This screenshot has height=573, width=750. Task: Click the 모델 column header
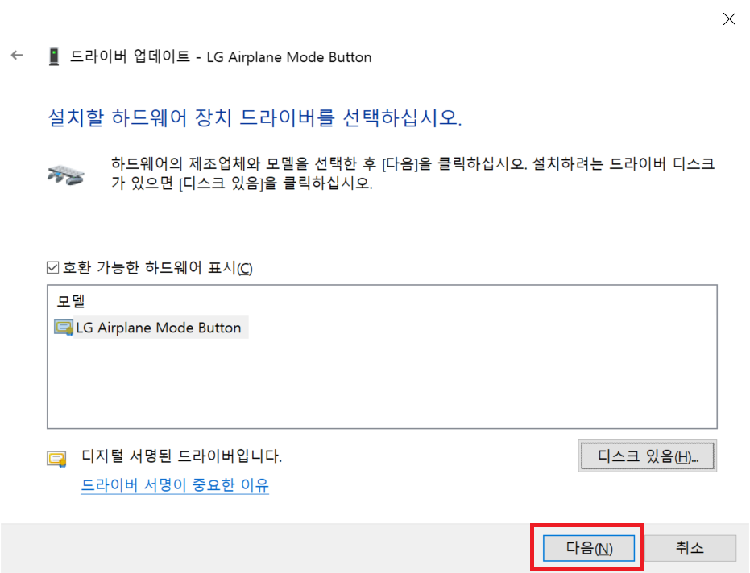pos(71,301)
